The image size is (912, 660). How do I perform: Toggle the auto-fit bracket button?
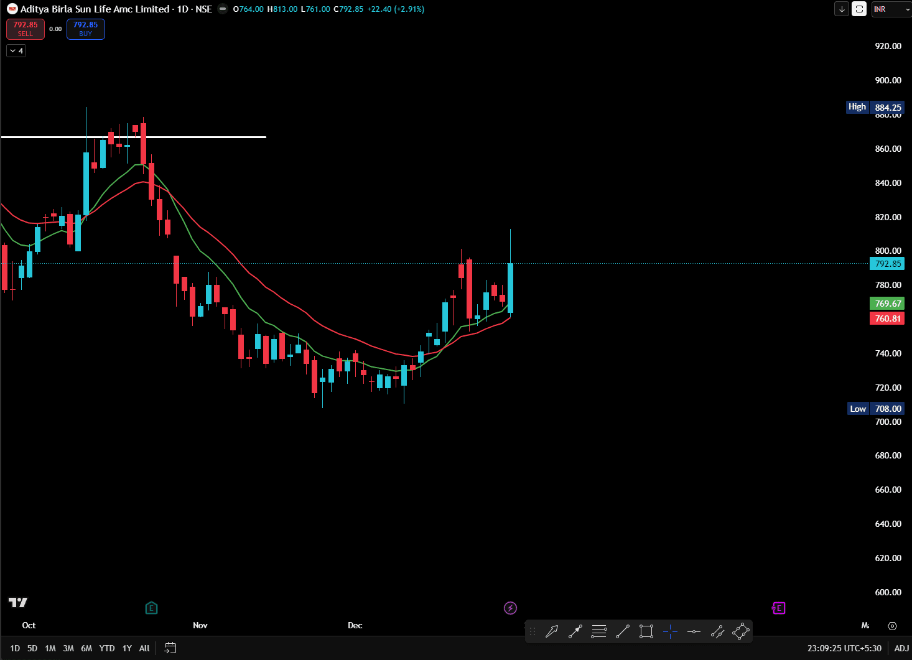click(x=859, y=9)
